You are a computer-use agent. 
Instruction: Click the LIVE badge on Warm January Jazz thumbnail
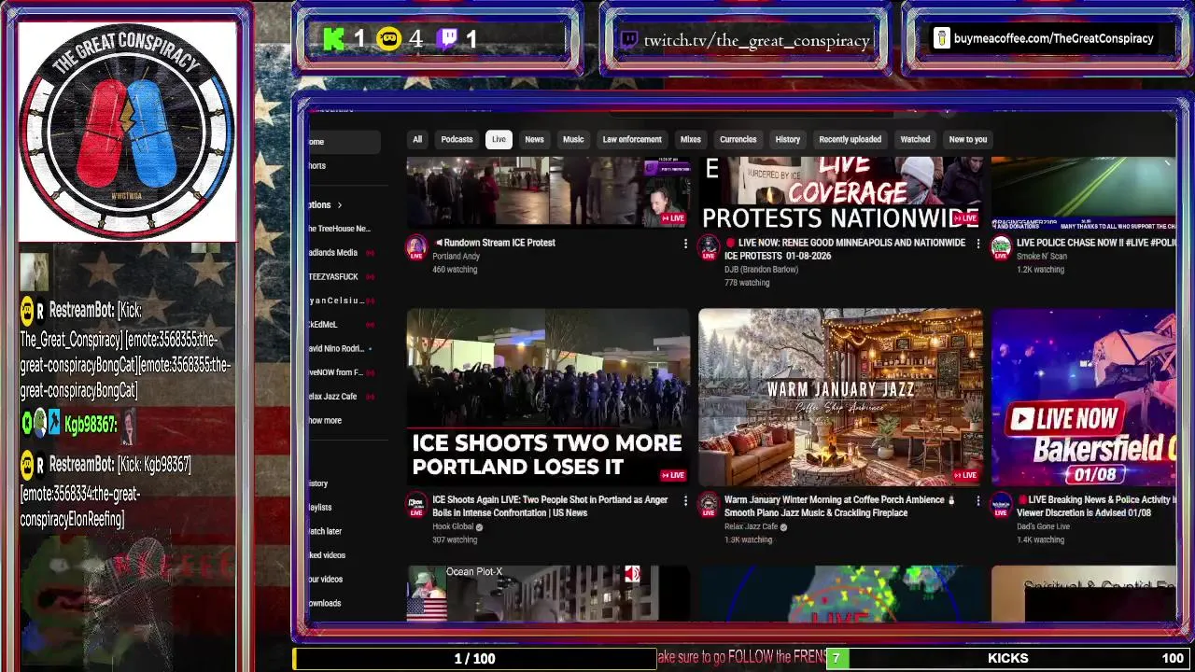(965, 475)
